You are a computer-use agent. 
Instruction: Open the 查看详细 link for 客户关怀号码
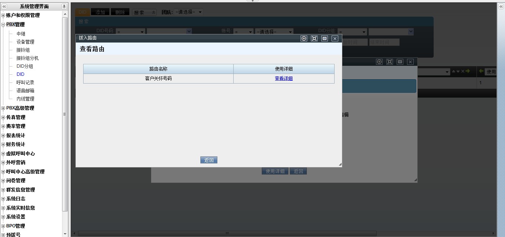(284, 78)
